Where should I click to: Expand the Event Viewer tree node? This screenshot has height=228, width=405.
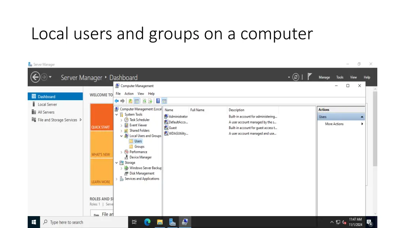tap(121, 125)
